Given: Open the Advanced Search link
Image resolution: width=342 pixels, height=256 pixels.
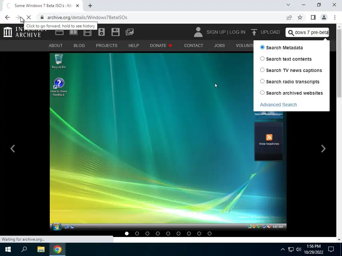Looking at the screenshot, I should (279, 105).
